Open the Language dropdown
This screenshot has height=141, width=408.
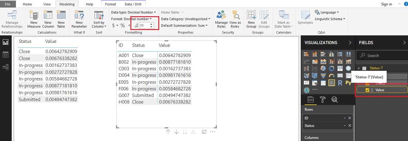pyautogui.click(x=327, y=12)
